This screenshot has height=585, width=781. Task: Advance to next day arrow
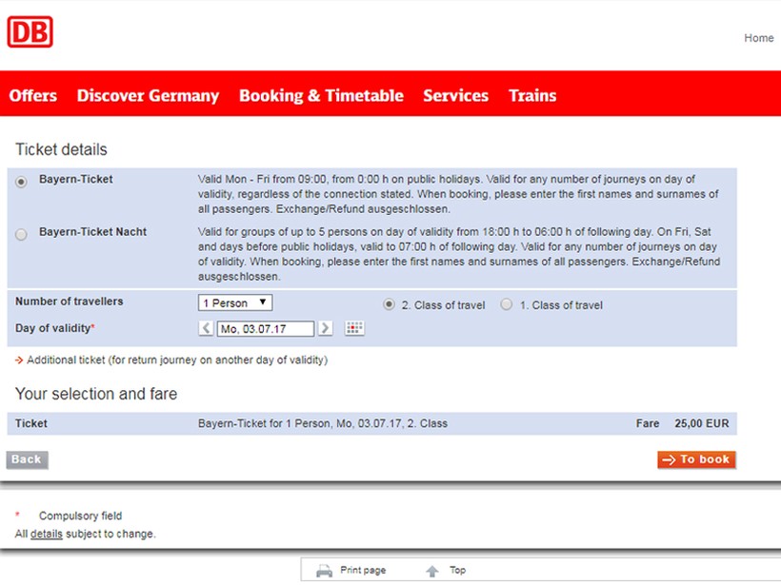[x=326, y=328]
